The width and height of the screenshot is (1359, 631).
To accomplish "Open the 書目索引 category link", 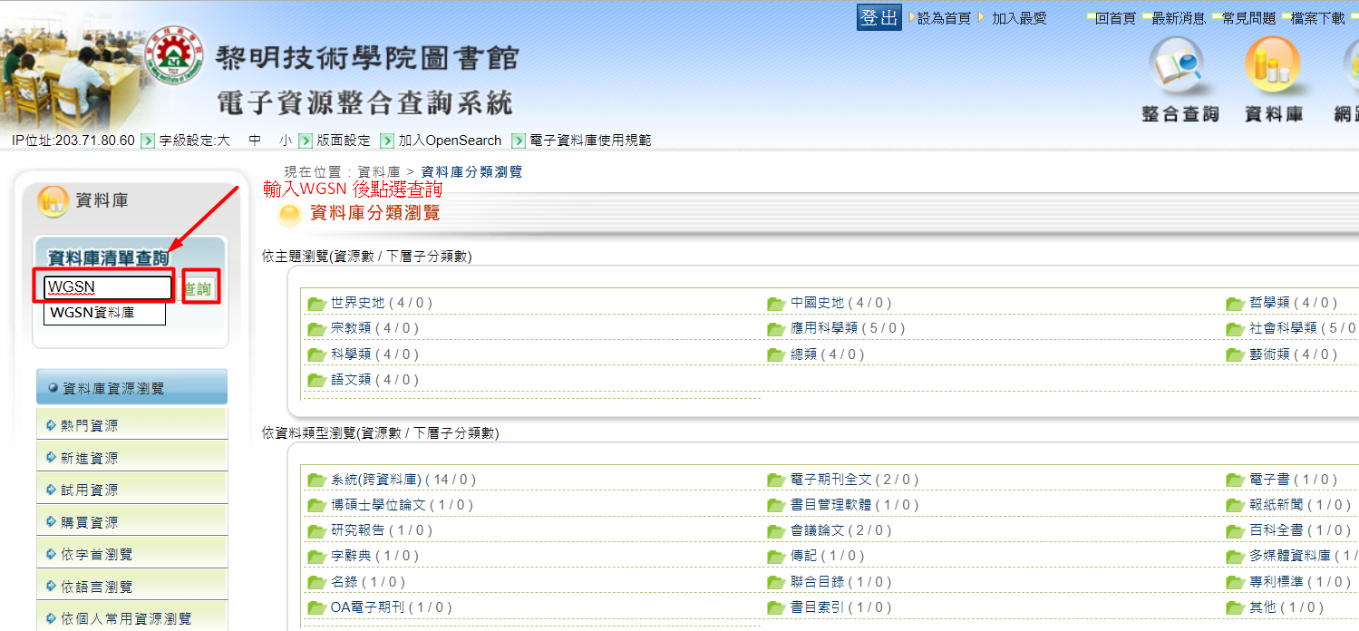I will 818,607.
